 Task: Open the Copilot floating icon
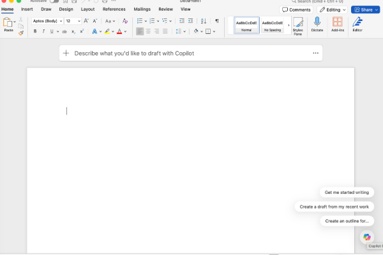(367, 237)
